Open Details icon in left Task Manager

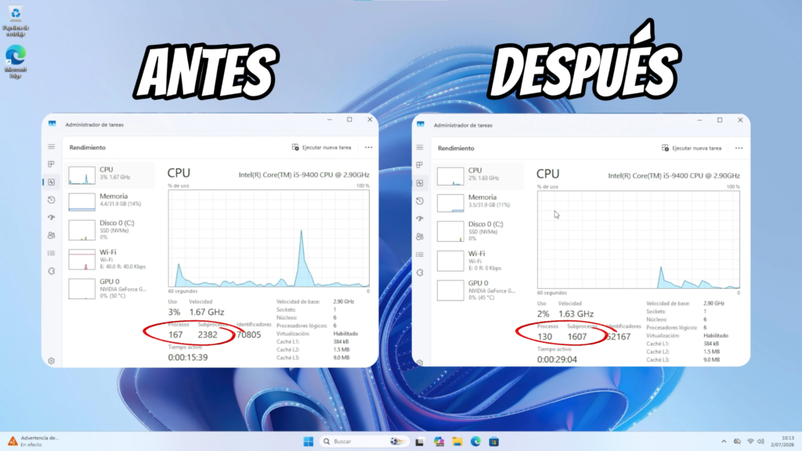pos(51,253)
